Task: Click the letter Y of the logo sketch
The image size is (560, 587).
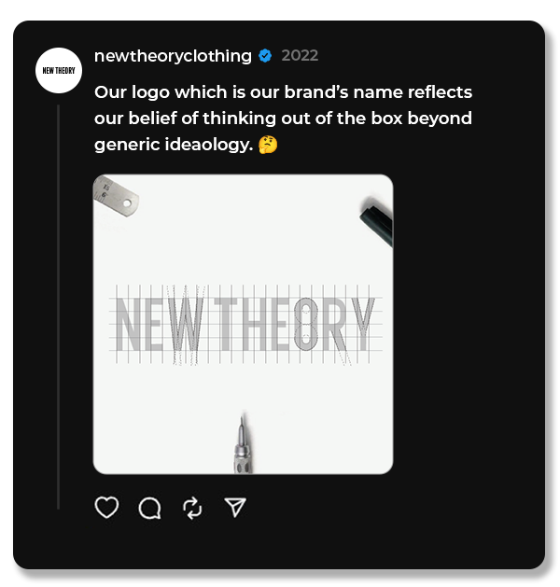Action: [x=363, y=324]
